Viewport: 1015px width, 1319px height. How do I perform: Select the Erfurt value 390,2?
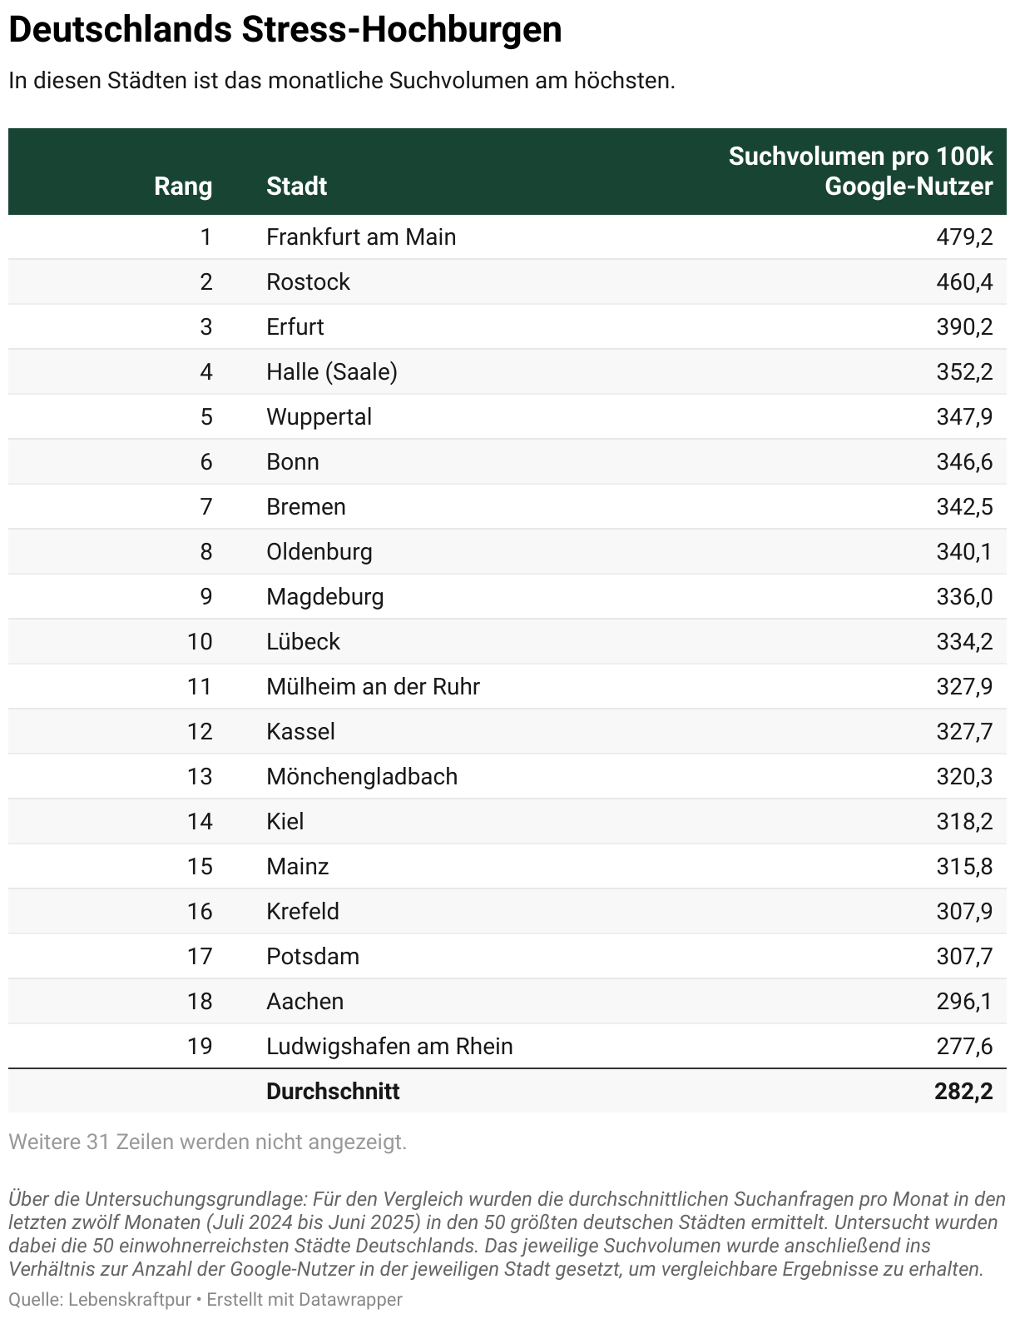point(964,327)
